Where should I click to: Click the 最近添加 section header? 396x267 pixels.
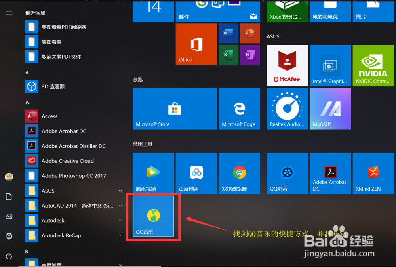(35, 13)
